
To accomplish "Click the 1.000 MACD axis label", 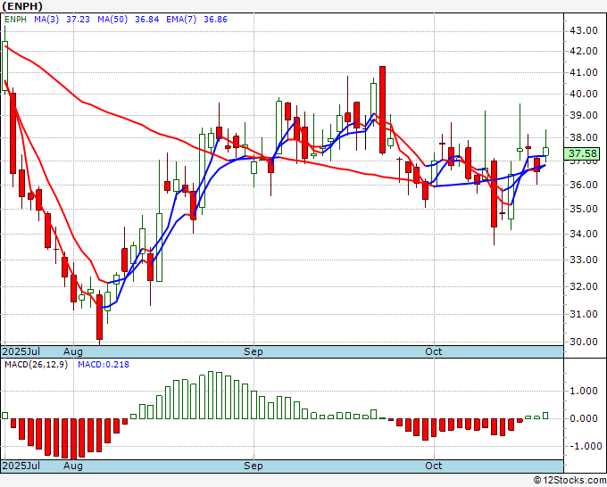I will (584, 391).
